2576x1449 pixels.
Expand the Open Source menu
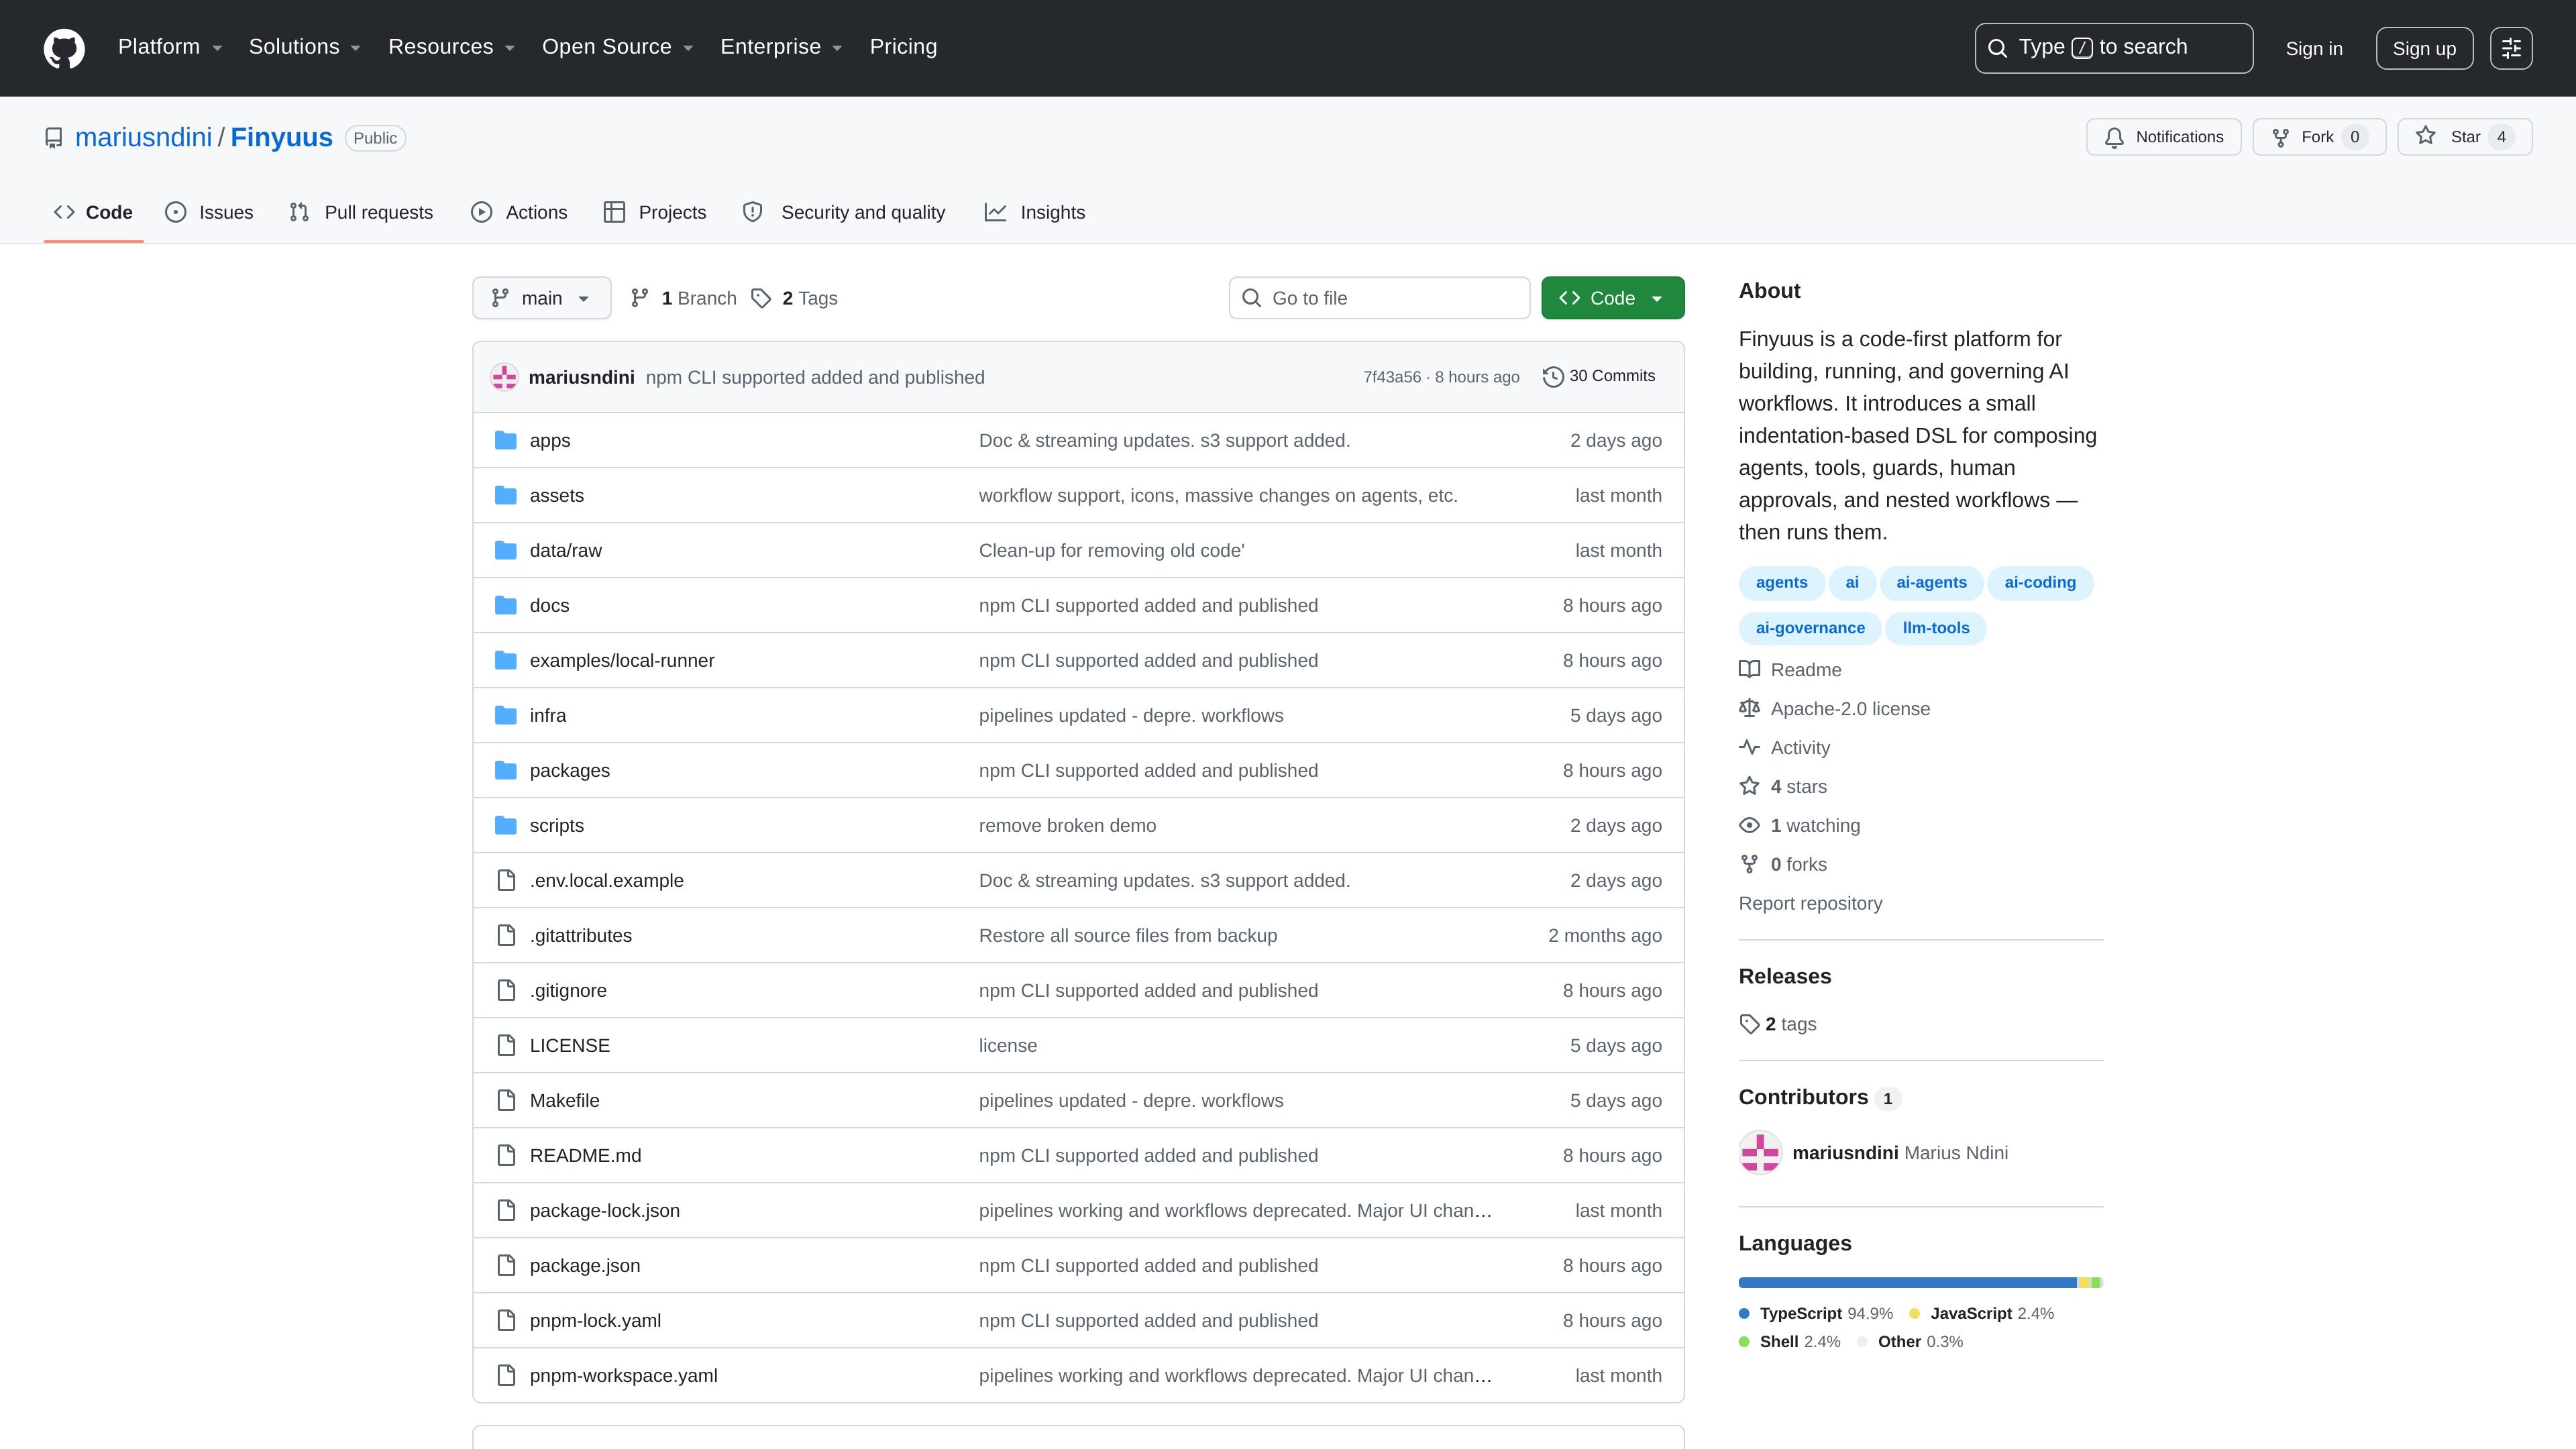(617, 47)
